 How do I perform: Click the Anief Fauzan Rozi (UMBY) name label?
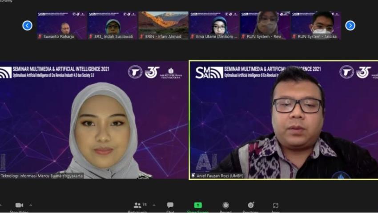(x=220, y=176)
